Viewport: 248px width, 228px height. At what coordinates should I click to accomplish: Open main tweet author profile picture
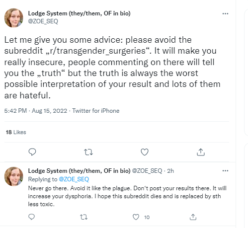[x=14, y=18]
